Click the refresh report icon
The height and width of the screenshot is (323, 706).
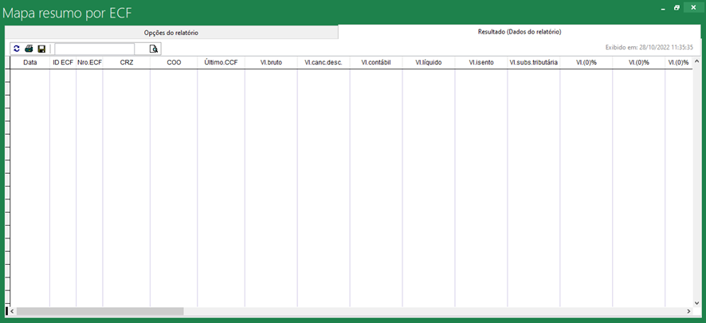point(17,49)
